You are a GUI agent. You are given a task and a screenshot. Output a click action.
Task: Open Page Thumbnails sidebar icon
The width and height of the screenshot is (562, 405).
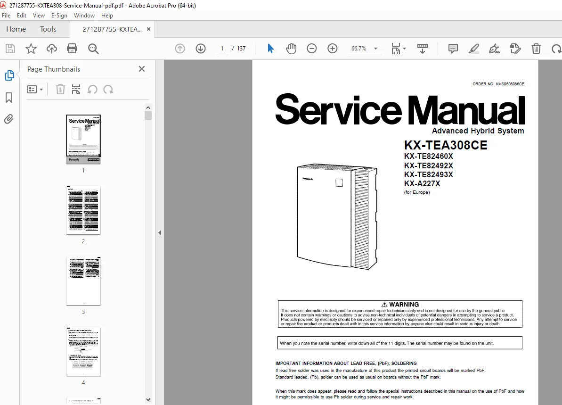[10, 75]
